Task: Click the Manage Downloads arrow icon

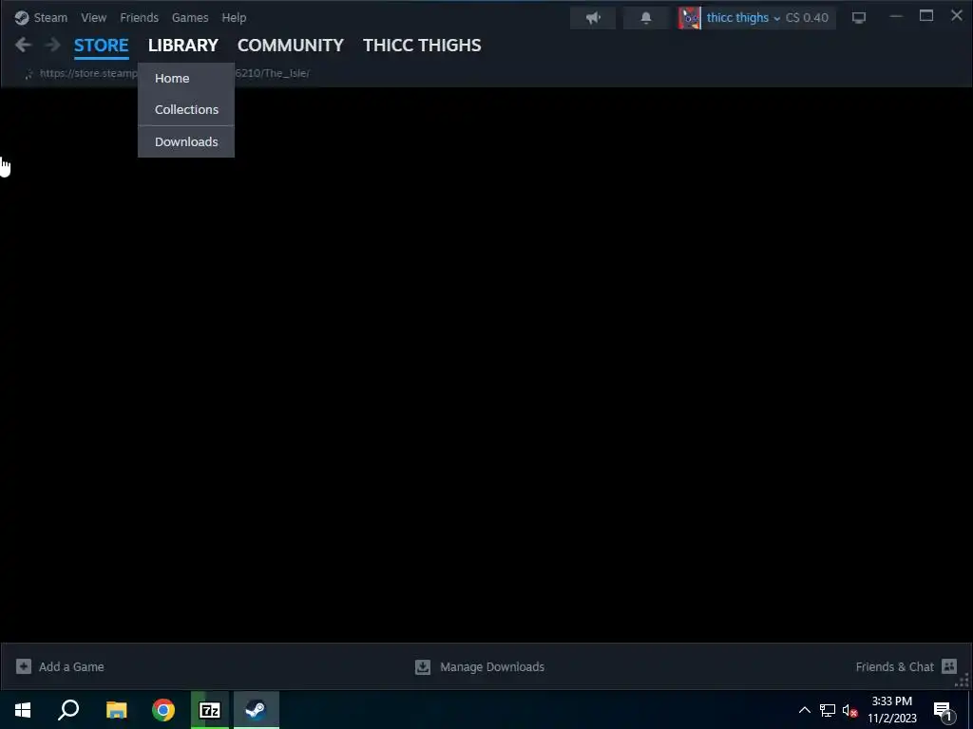Action: click(x=423, y=666)
